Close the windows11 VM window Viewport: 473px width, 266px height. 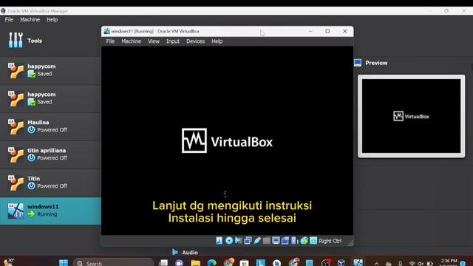pos(345,31)
